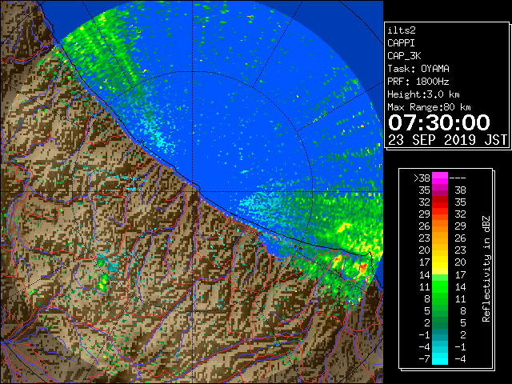Click the '-7' legend label at bottom
This screenshot has width=512, height=384.
click(424, 358)
